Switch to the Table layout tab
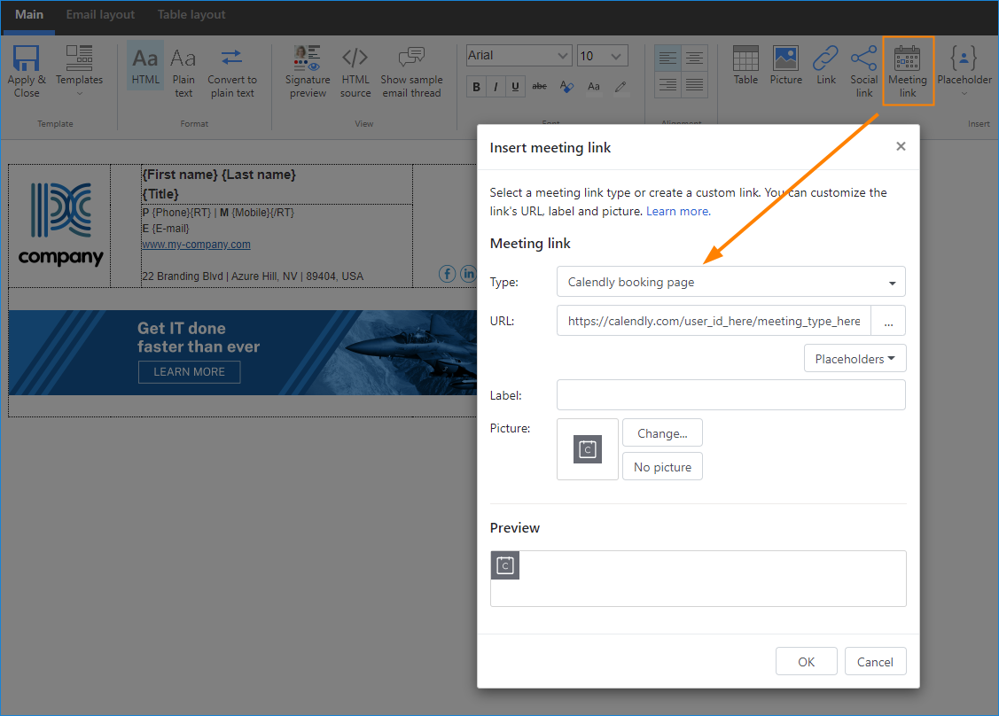This screenshot has height=716, width=999. [x=191, y=15]
